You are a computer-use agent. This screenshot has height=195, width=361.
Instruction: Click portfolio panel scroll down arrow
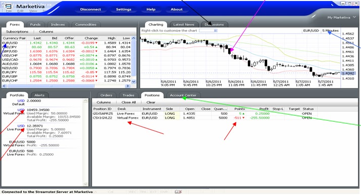click(85, 184)
